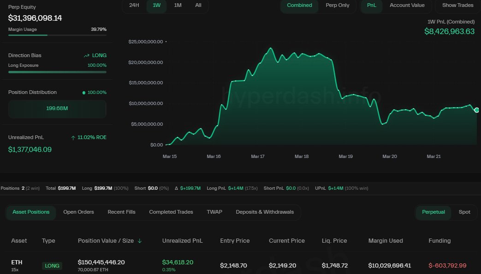Switch chart to Account Value
Viewport: 481px width, 274px height.
click(407, 5)
